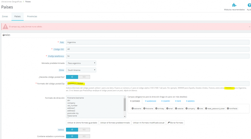Add the email field with its plus icon
The width and height of the screenshot is (251, 139).
click(x=167, y=108)
